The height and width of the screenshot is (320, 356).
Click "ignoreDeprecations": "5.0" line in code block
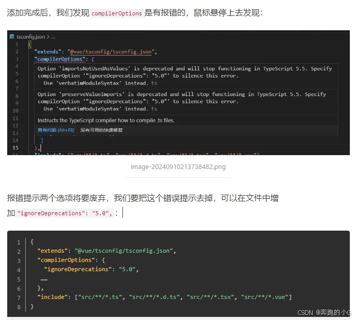pos(91,269)
